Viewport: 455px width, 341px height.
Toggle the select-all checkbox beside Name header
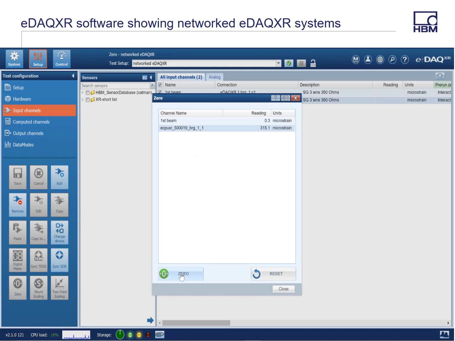coord(160,85)
